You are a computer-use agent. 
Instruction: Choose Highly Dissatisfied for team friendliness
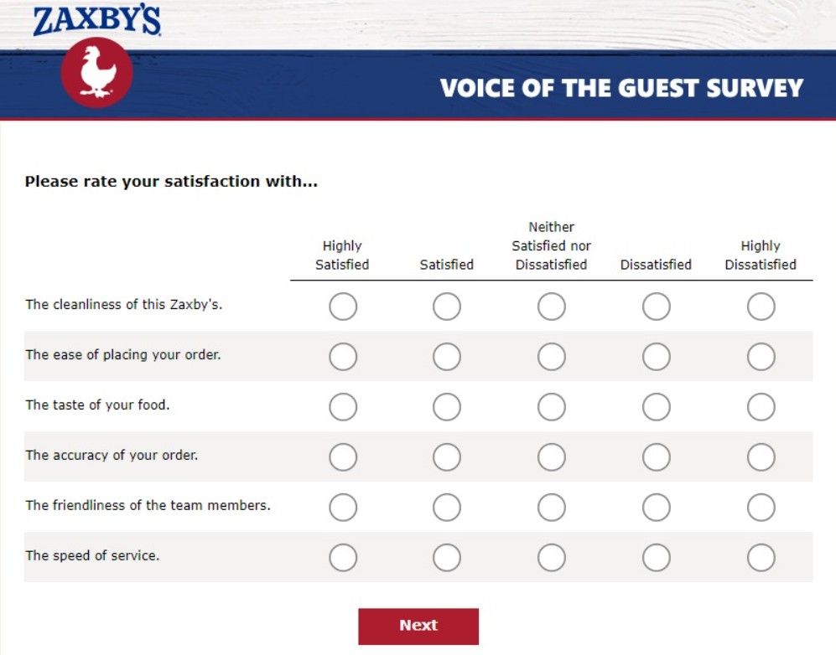761,508
